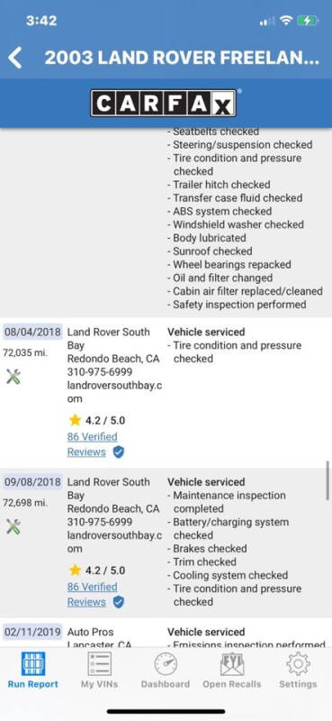Open landroversouthbay.com link in 08/04/2018 entry
This screenshot has width=332, height=721.
pos(114,392)
